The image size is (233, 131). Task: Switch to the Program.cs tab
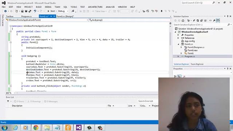coord(27,16)
